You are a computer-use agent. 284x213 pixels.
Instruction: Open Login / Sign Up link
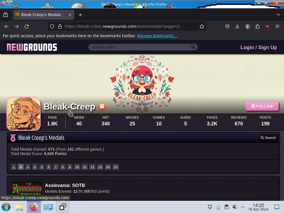pyautogui.click(x=258, y=47)
